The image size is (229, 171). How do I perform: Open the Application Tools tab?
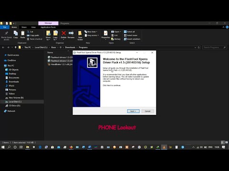[48, 27]
